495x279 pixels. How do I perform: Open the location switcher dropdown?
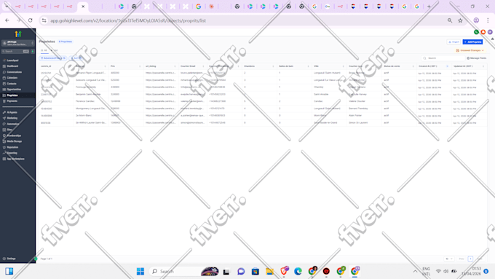pyautogui.click(x=18, y=43)
